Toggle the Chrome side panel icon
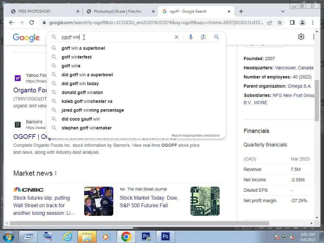The image size is (324, 243). coord(292,22)
